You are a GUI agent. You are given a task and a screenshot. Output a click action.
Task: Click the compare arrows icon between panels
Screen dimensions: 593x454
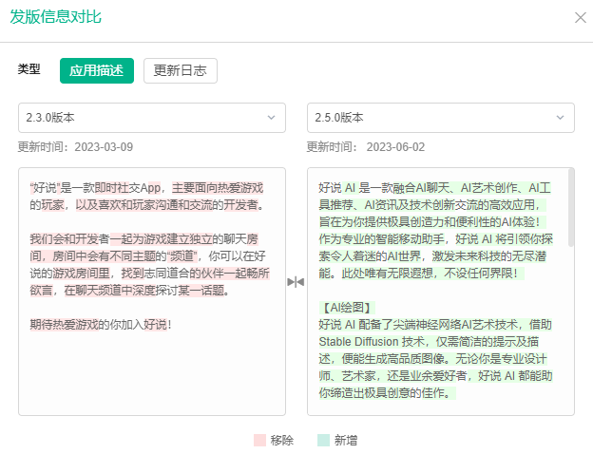(x=296, y=282)
